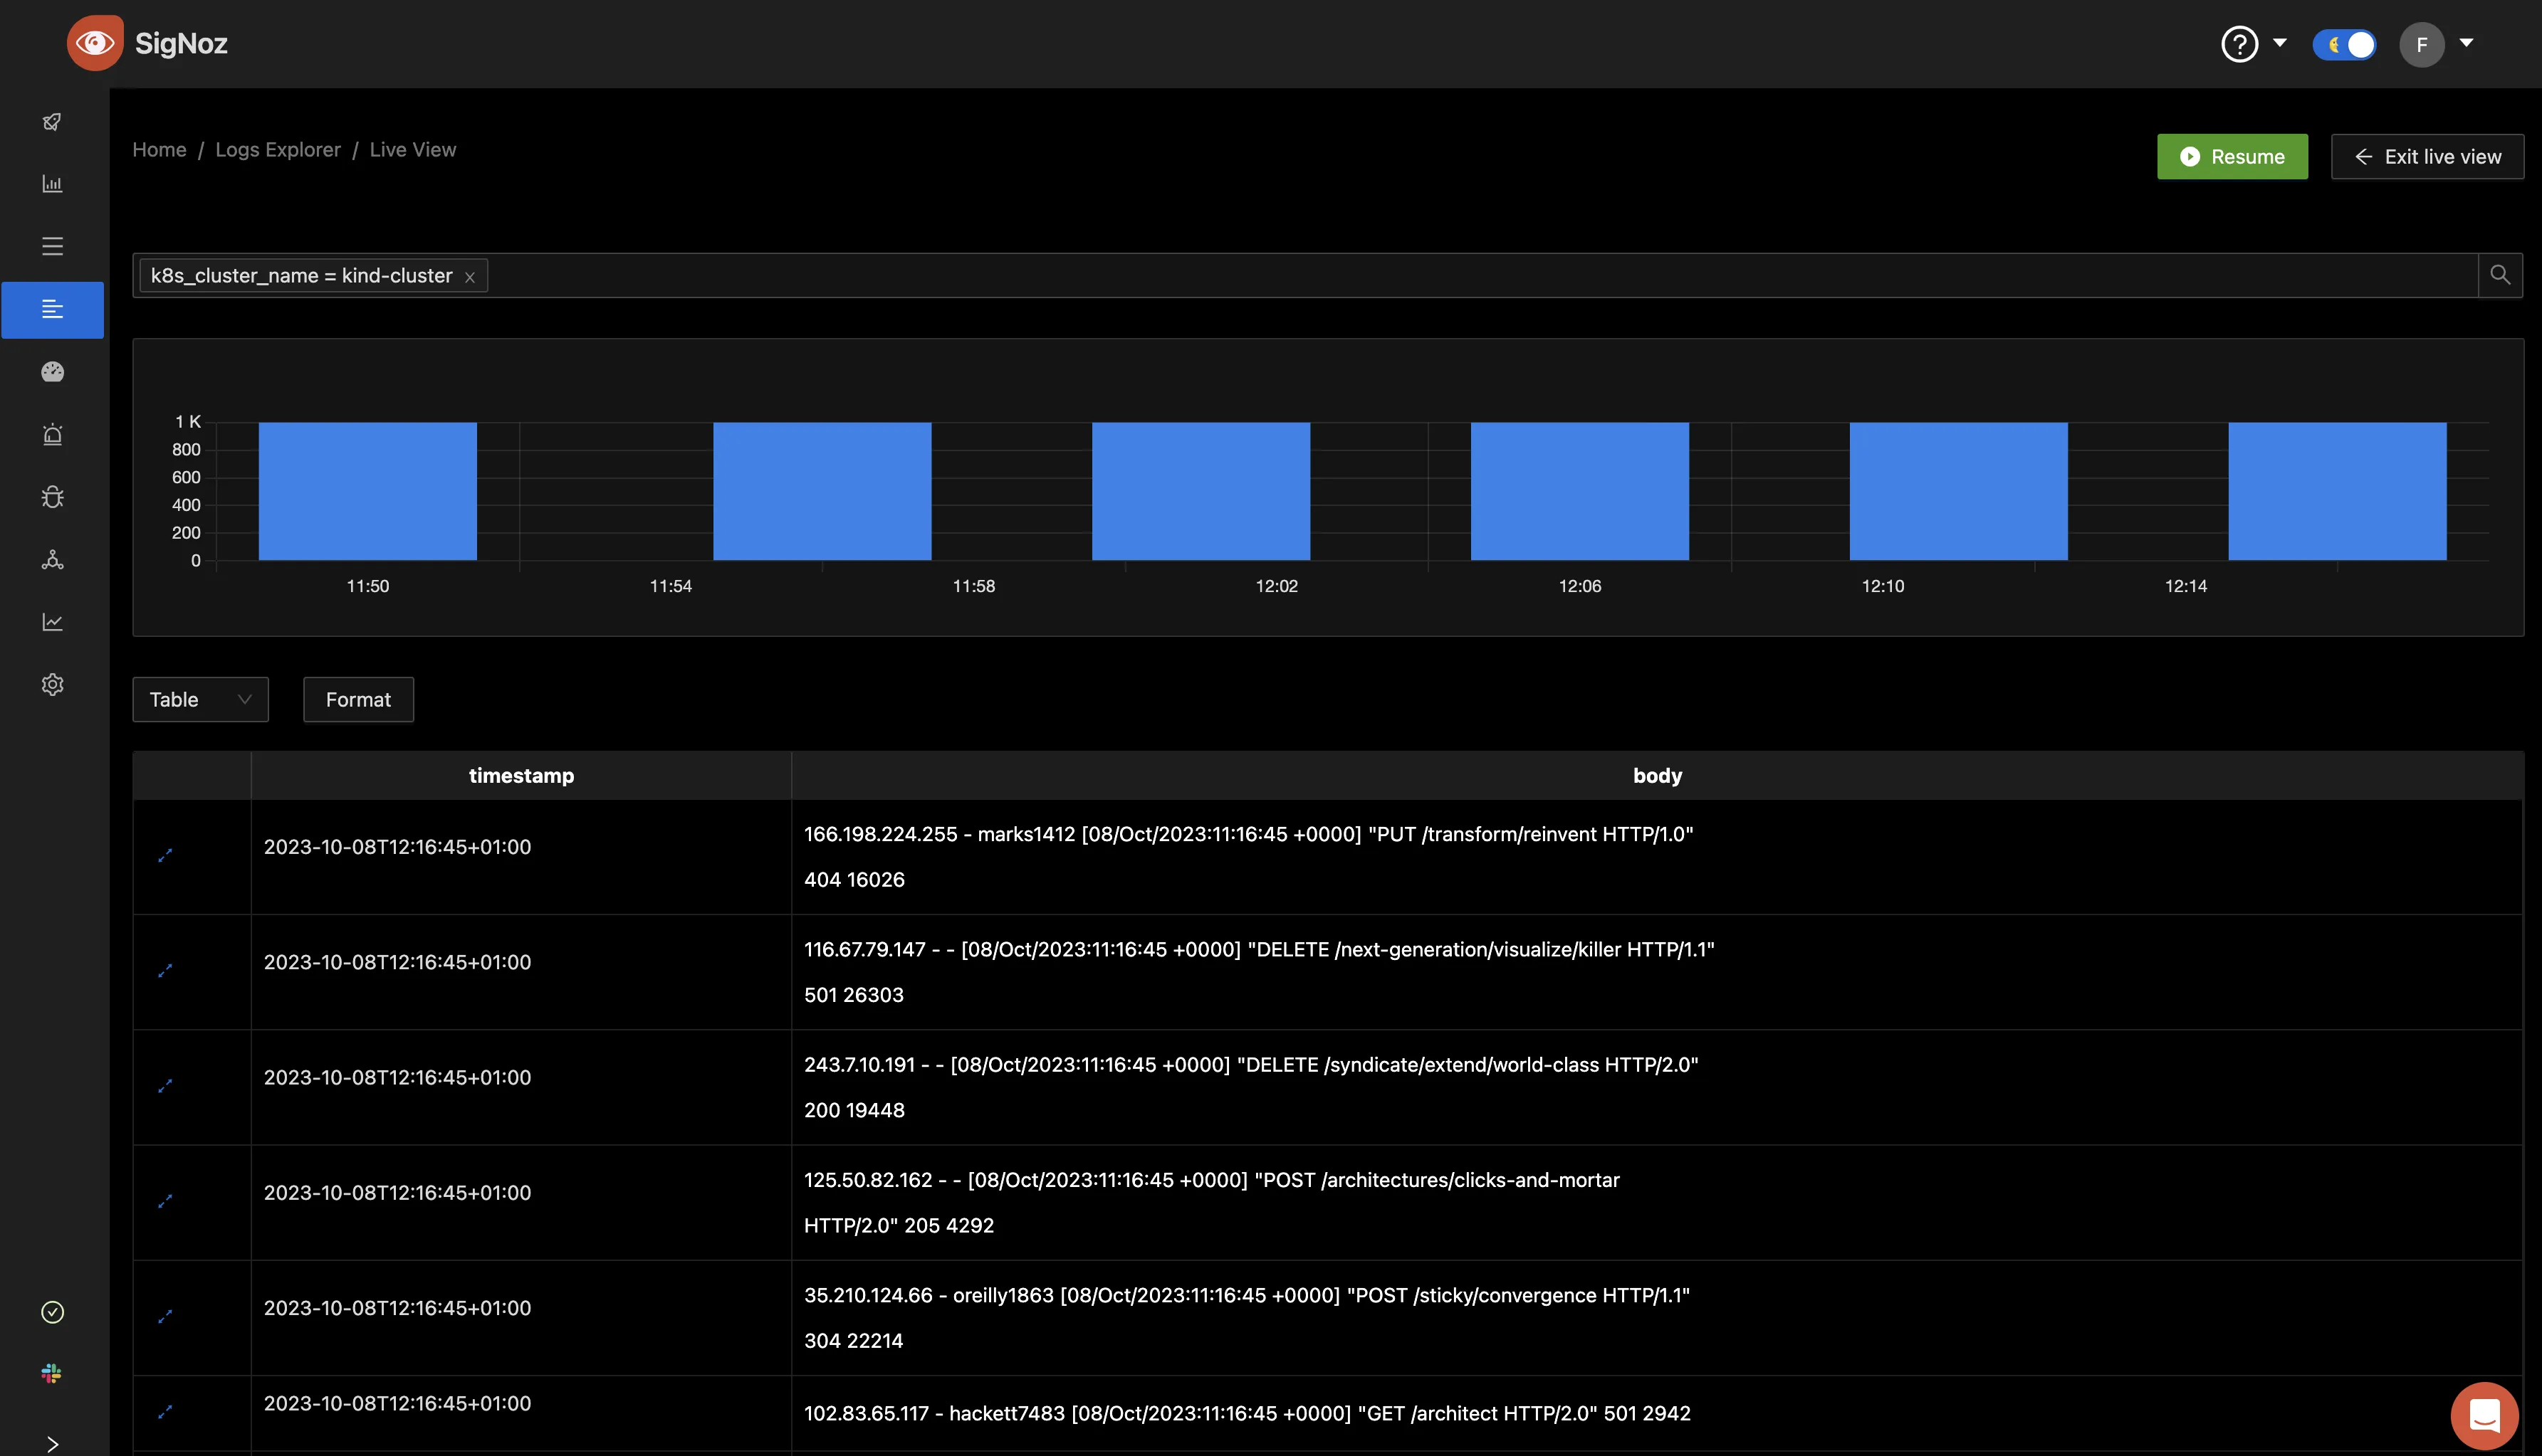Select log body for marks1412 PUT /transform/reinvent
Image resolution: width=2542 pixels, height=1456 pixels.
[1248, 857]
